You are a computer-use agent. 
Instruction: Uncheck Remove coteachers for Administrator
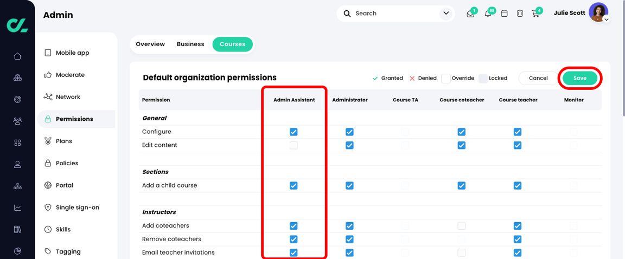point(349,239)
